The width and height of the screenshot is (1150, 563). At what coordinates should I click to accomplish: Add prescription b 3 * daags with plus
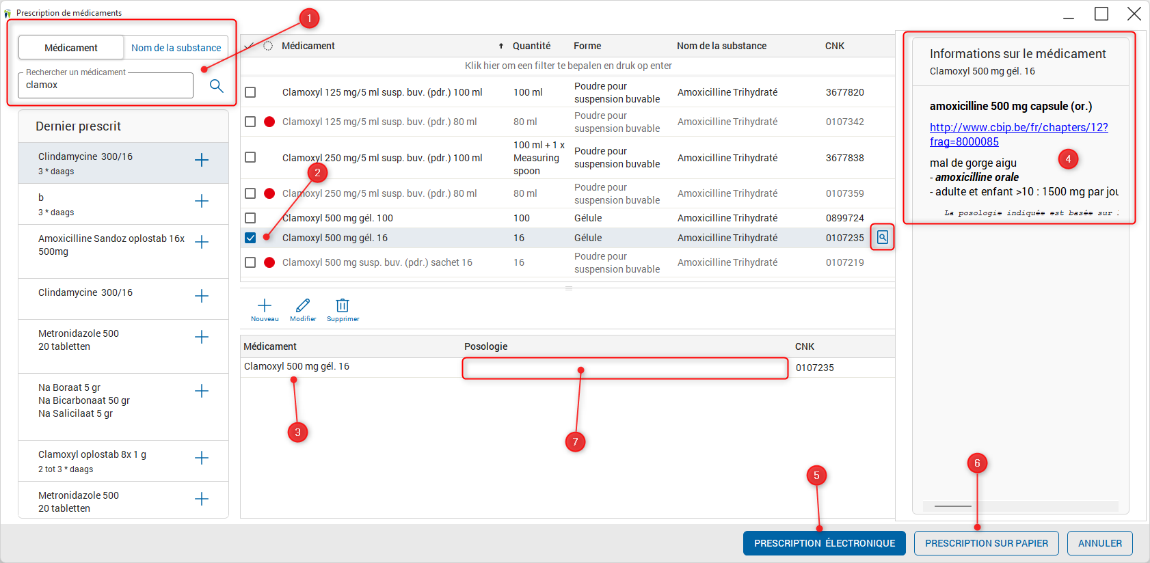202,201
